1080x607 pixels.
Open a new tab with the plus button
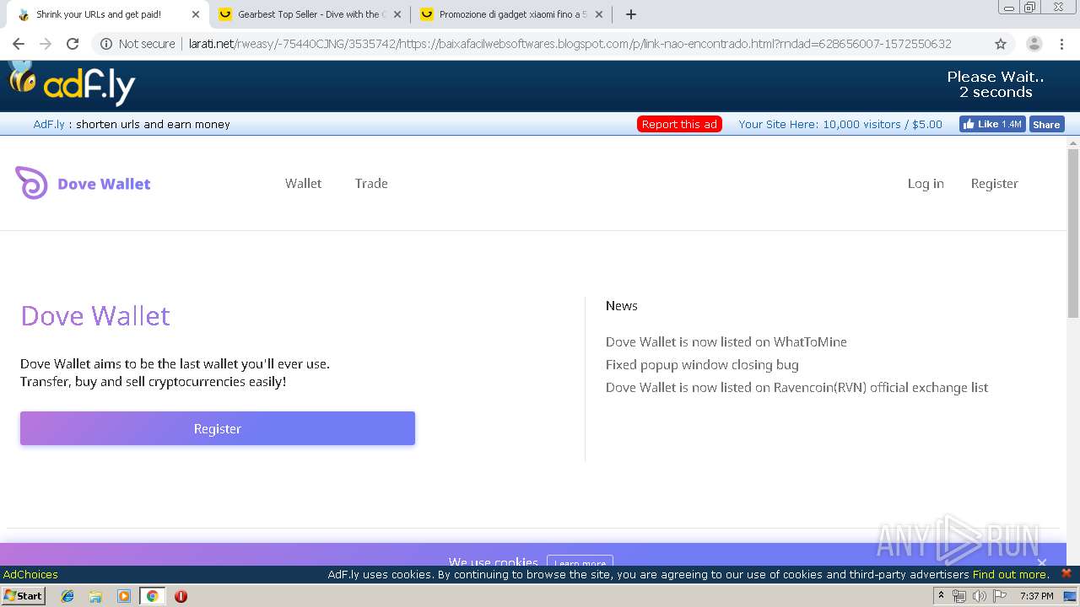[631, 14]
